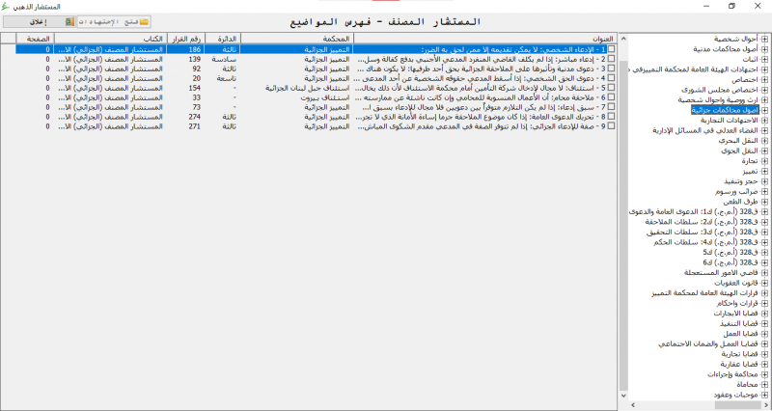Tick checkbox for row 8 تحريك الدعوى العامة

611,117
